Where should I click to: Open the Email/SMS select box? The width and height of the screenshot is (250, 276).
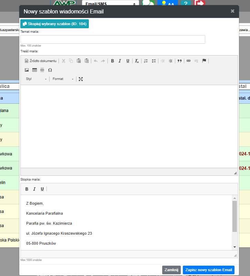[x=110, y=4]
